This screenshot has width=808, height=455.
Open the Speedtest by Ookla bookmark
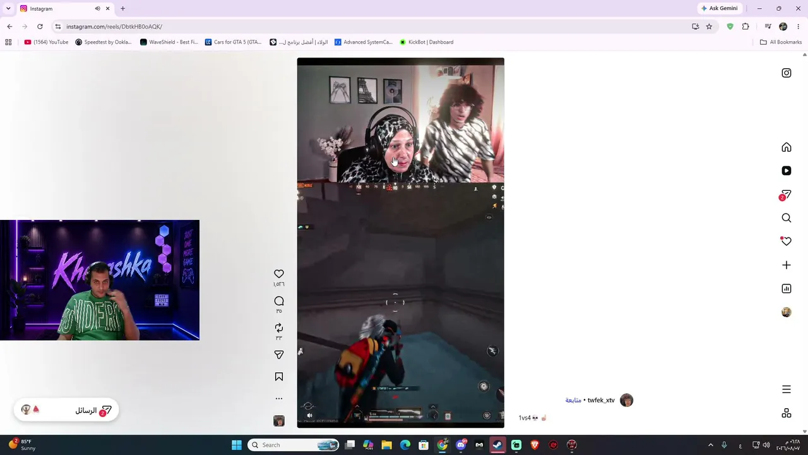(x=104, y=42)
